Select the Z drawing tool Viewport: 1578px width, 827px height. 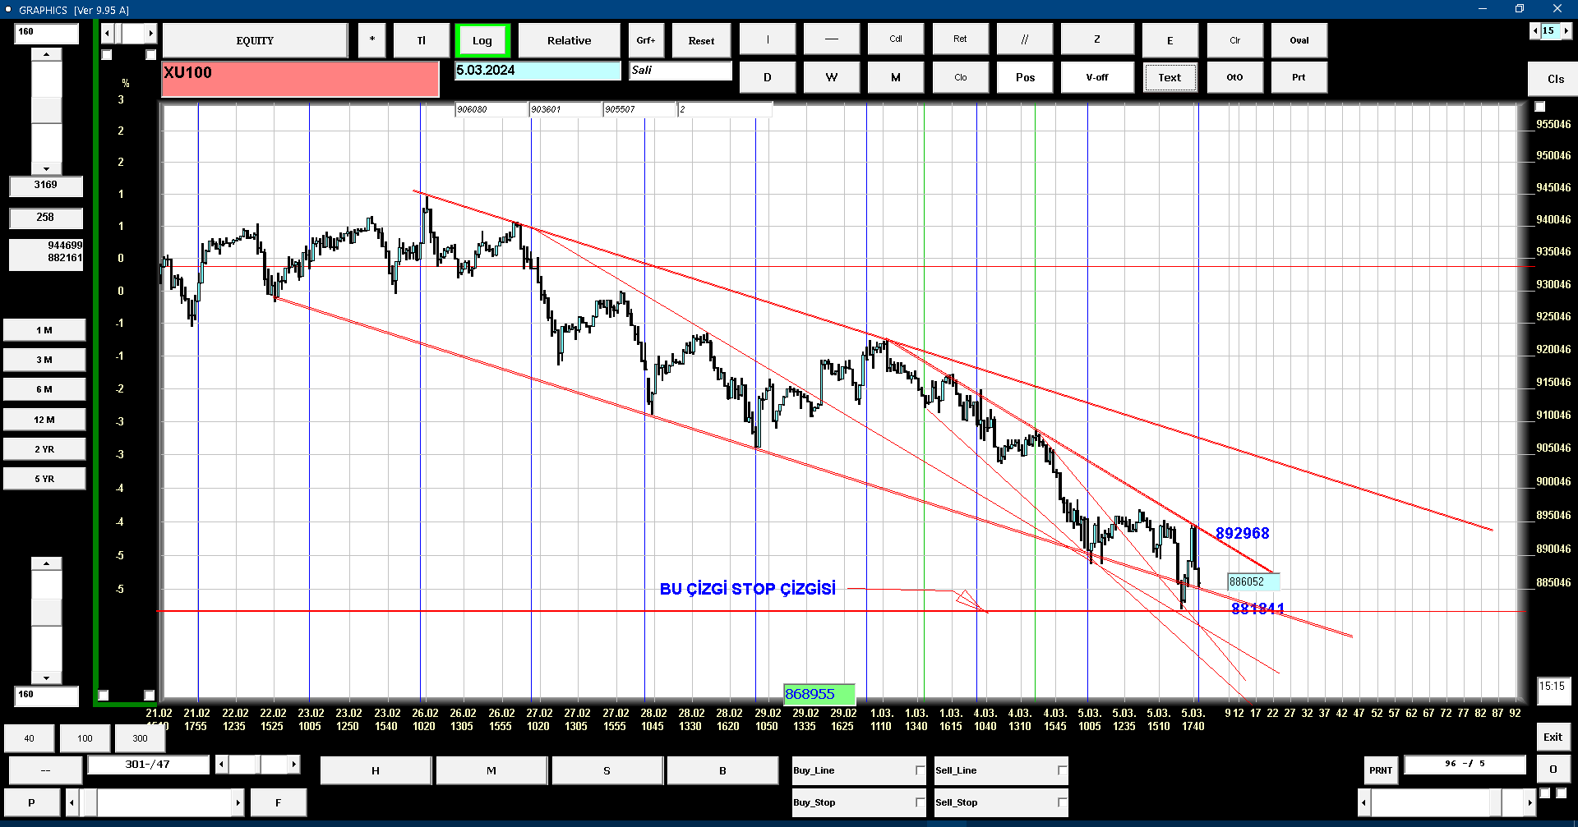click(x=1097, y=39)
